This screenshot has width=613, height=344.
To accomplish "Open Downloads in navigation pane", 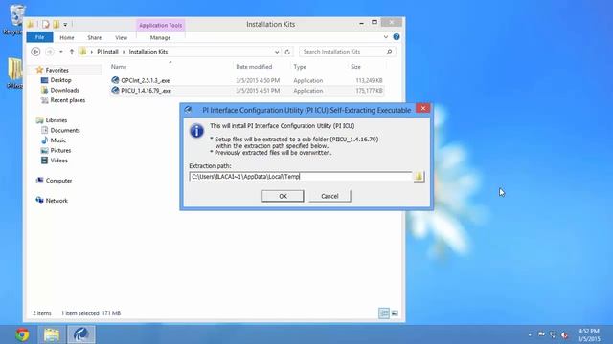I will tap(64, 90).
